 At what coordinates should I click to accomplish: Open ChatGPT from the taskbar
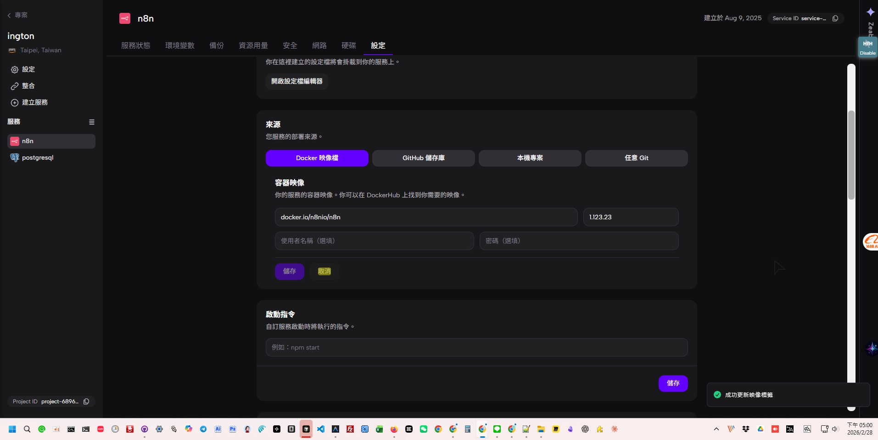pyautogui.click(x=585, y=429)
